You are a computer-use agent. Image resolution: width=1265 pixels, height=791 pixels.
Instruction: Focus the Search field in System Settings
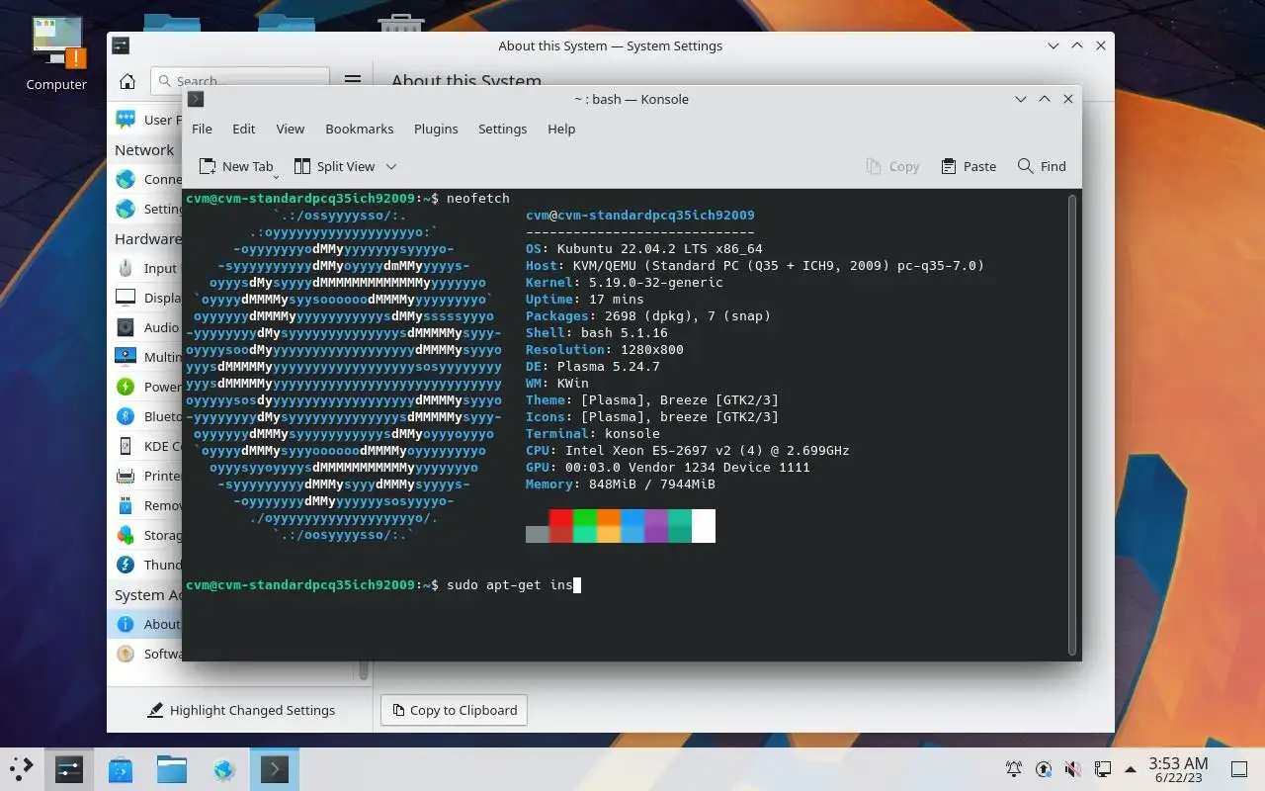coord(239,81)
